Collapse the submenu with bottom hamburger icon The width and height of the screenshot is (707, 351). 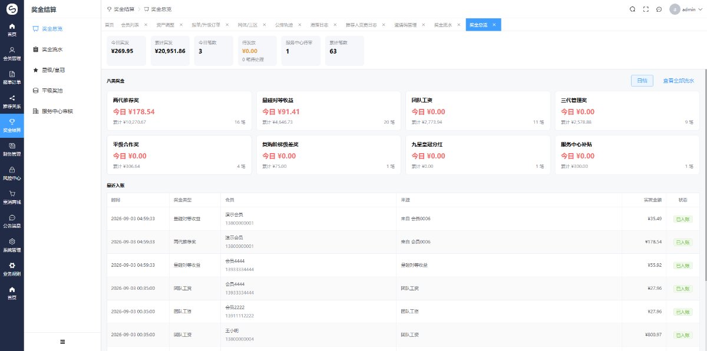[x=62, y=342]
